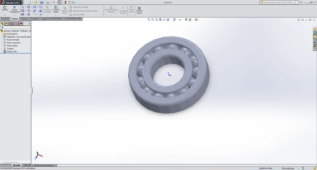Select the Line sketch tool

[23, 7]
